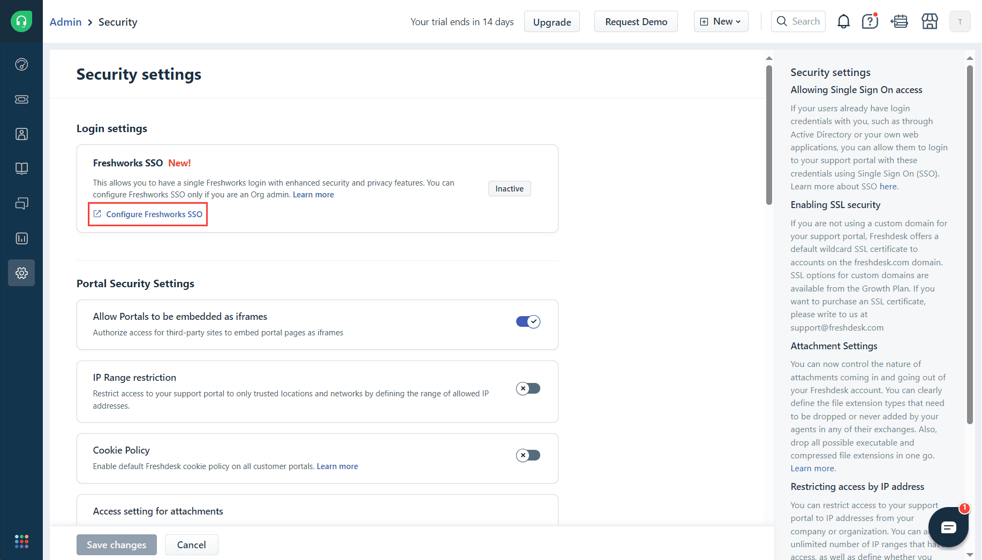This screenshot has width=982, height=560.
Task: Enable IP Range restriction
Action: [527, 388]
